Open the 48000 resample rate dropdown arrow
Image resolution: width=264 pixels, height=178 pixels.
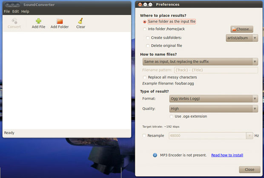click(250, 135)
